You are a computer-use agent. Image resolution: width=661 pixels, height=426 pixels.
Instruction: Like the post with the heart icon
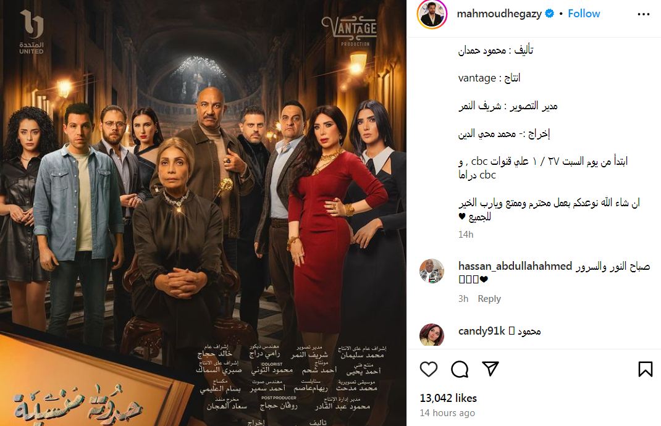pos(429,369)
